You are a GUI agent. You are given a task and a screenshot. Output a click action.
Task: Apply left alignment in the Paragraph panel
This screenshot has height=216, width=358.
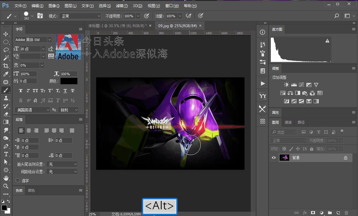(21, 130)
